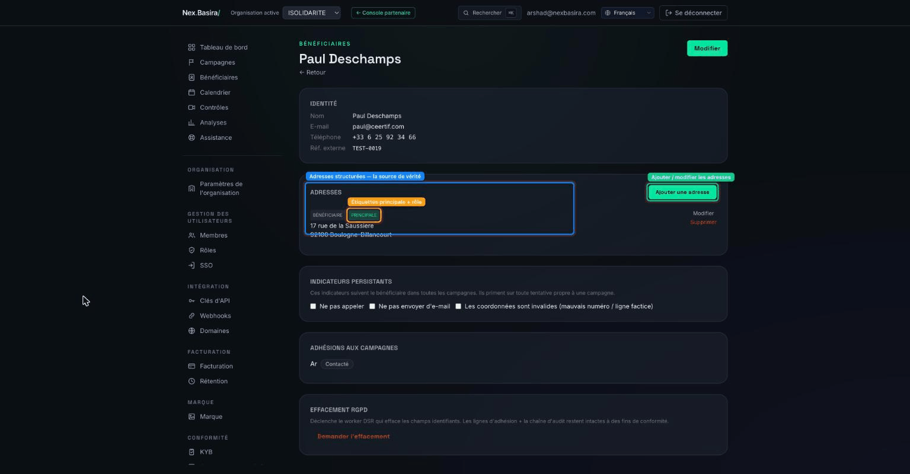Click the Contacté status badge
This screenshot has width=910, height=474.
pyautogui.click(x=337, y=364)
